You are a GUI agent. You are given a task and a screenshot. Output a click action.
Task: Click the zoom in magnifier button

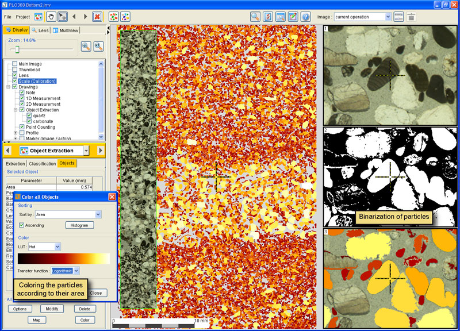(x=86, y=47)
